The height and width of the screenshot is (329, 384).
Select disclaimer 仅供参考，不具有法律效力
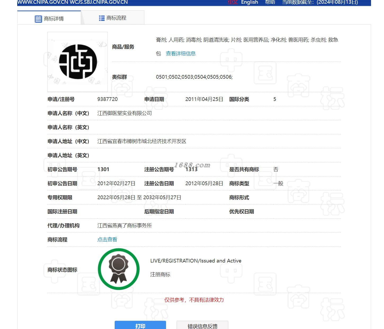(194, 300)
